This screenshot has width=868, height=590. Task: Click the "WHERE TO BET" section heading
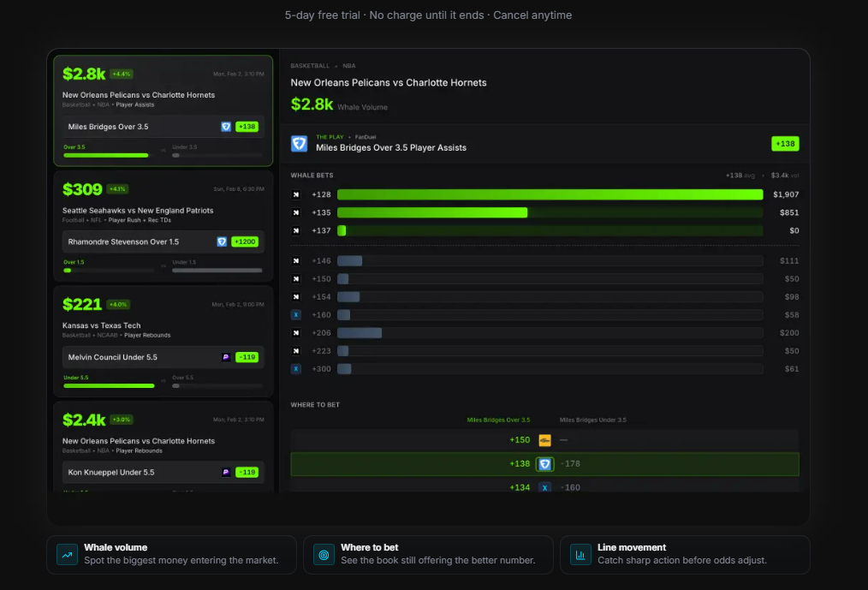pyautogui.click(x=315, y=405)
